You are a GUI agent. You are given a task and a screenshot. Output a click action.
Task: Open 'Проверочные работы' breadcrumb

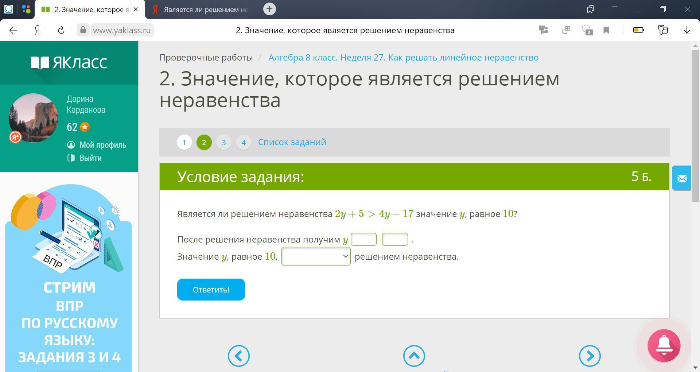206,58
